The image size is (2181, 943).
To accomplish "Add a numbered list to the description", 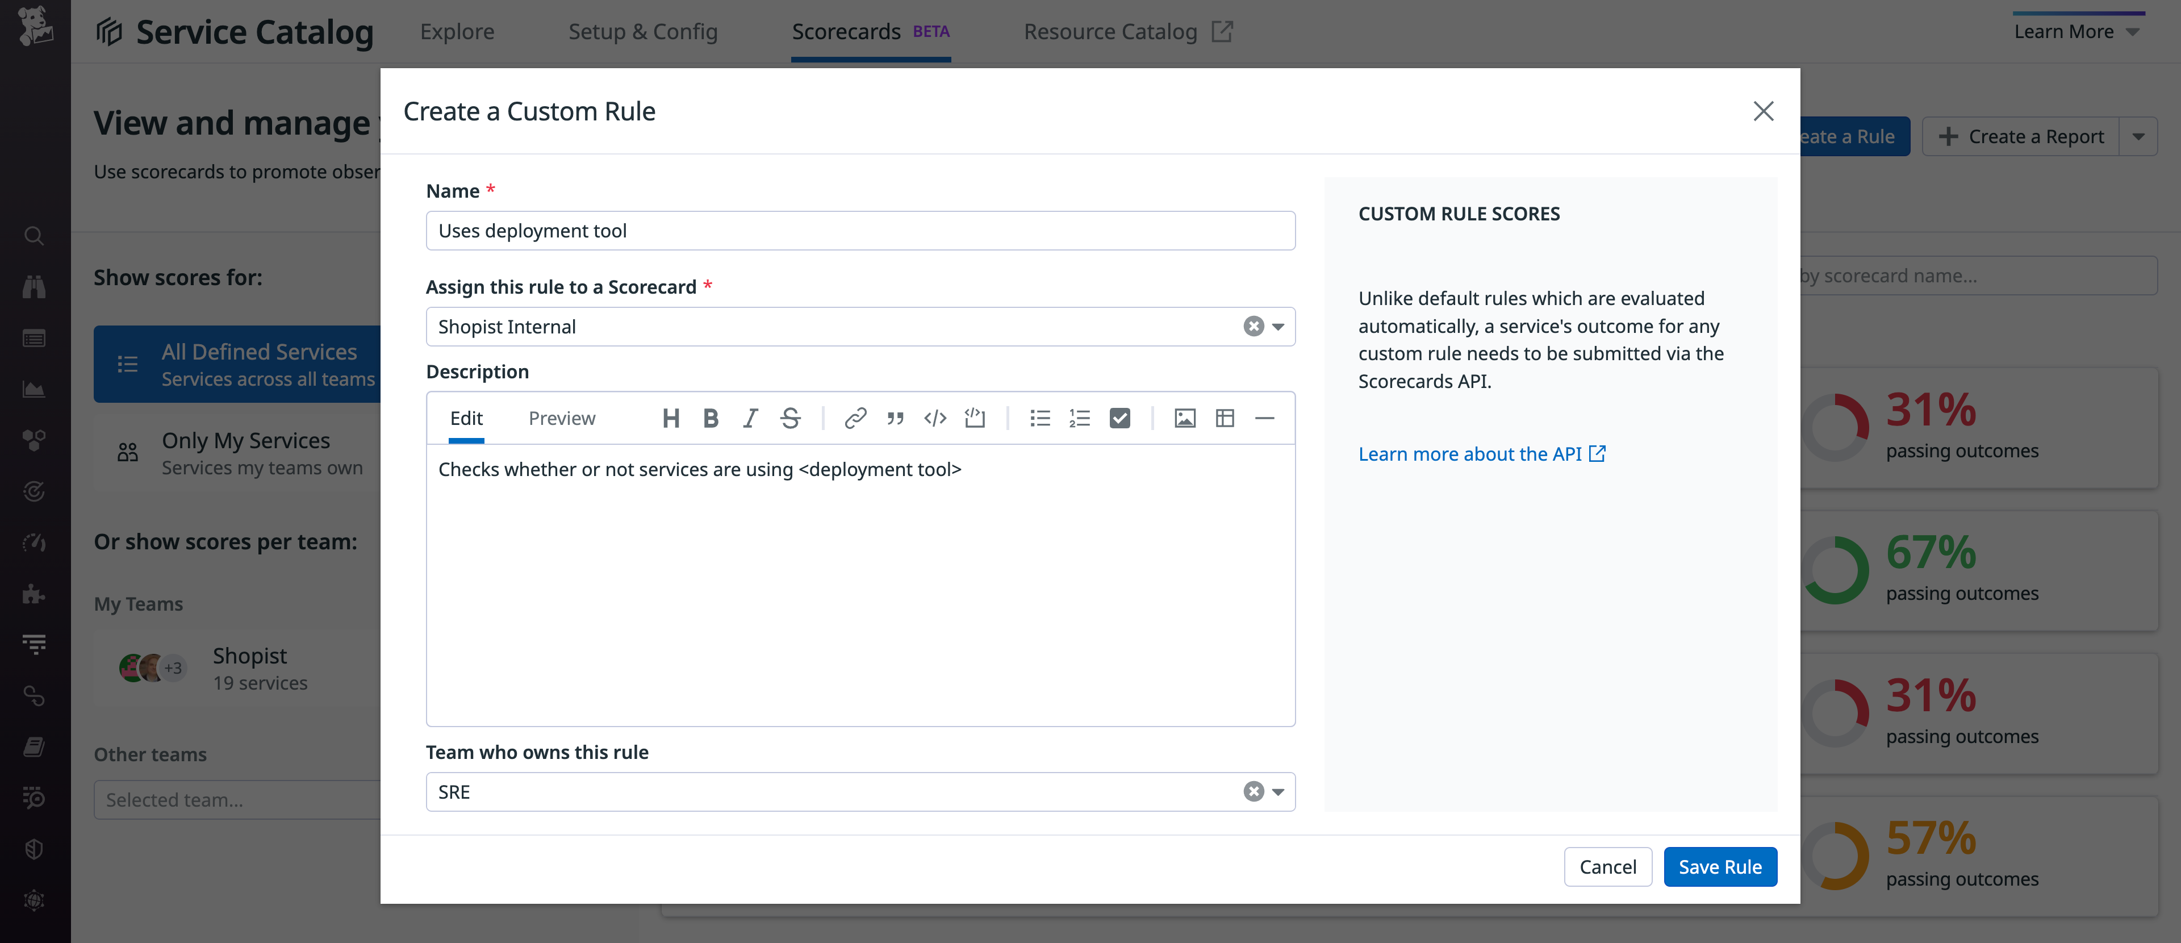I will point(1080,418).
